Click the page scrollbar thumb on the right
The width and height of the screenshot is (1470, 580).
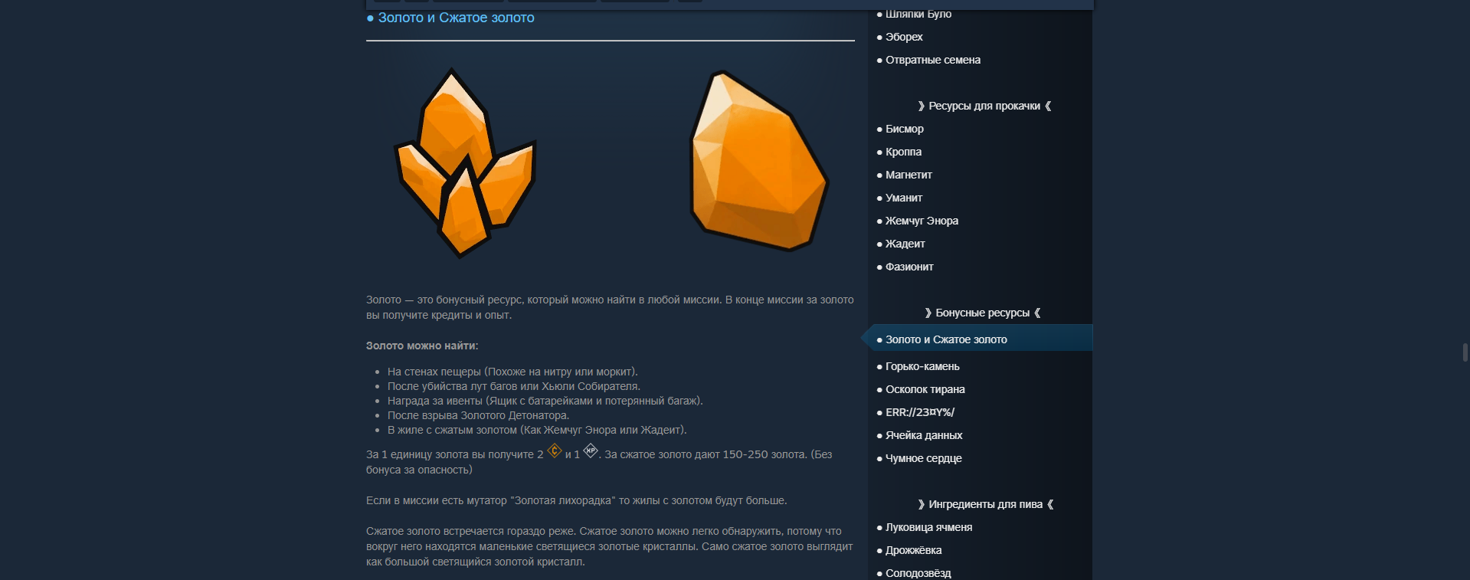click(1465, 352)
